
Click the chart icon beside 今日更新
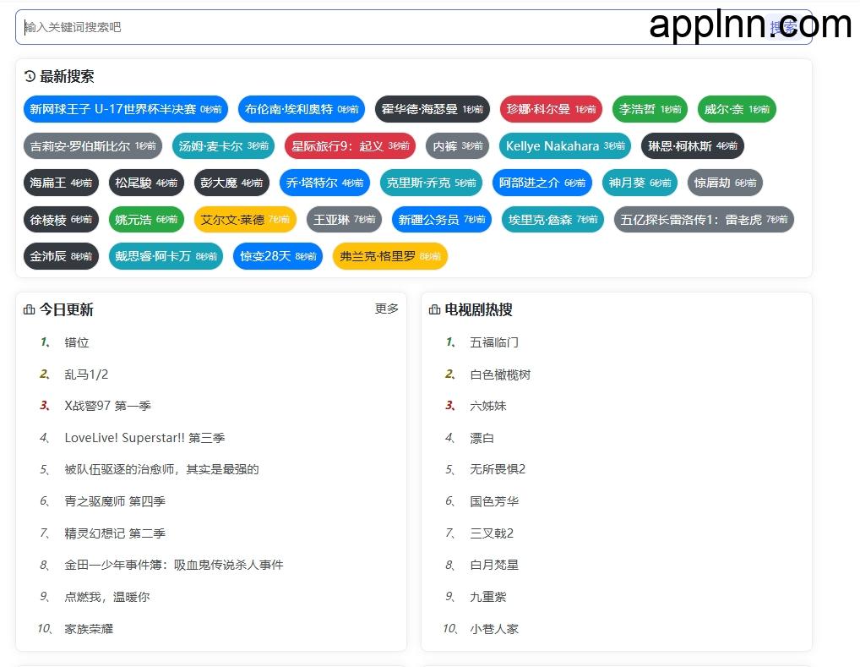click(x=28, y=309)
